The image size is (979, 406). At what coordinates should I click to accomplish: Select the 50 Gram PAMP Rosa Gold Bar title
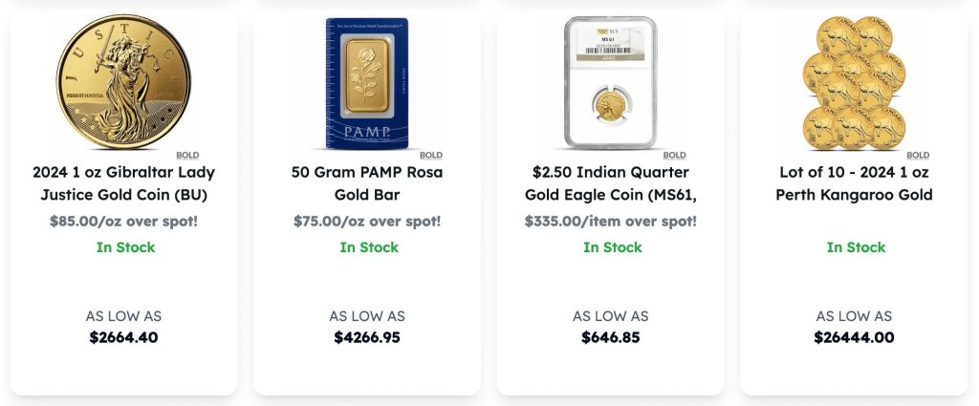367,183
